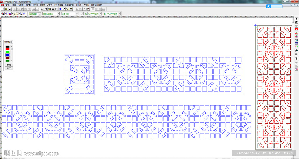Select the blue color swatch
The height and width of the screenshot is (159, 299).
(x=7, y=55)
